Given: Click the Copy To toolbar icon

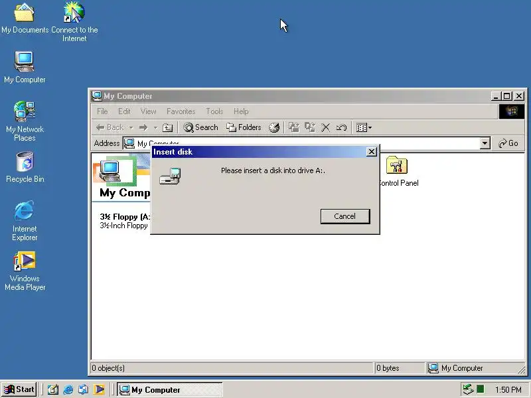Looking at the screenshot, I should pyautogui.click(x=309, y=127).
